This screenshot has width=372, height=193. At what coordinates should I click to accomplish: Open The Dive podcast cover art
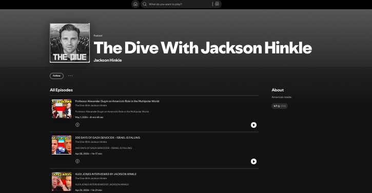70,43
